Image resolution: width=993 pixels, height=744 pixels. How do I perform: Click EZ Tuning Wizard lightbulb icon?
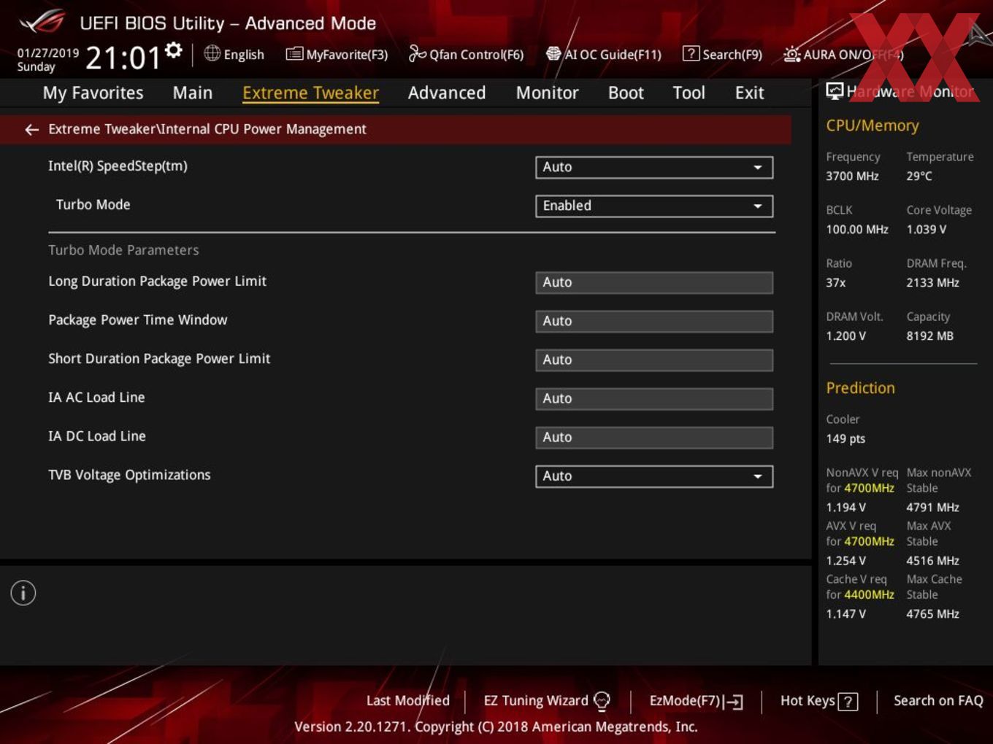coord(602,701)
